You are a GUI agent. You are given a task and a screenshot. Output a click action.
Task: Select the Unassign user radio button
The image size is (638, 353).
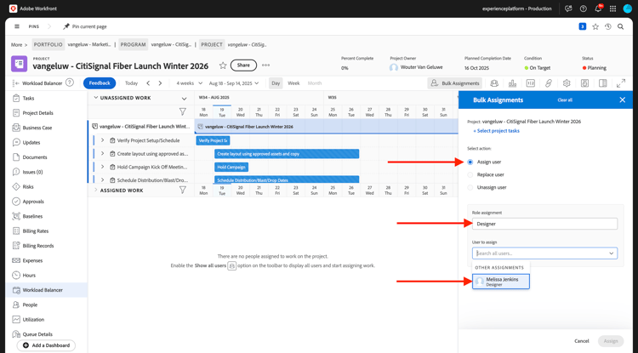point(470,187)
